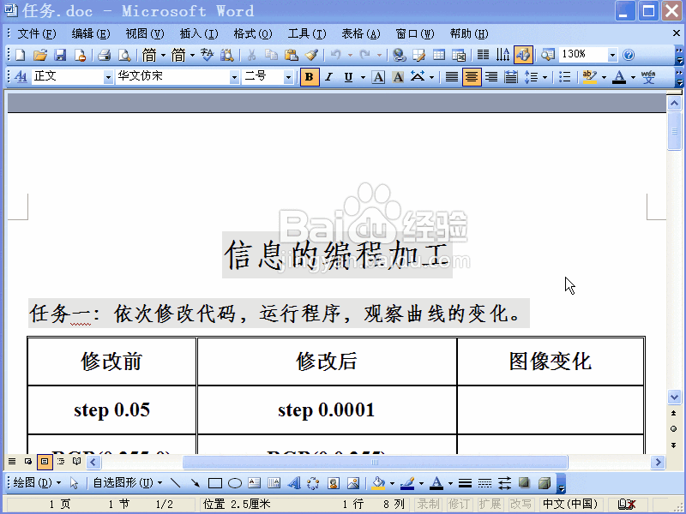Toggle Track Changes via 修订 in status bar
This screenshot has width=686, height=514.
tap(457, 504)
